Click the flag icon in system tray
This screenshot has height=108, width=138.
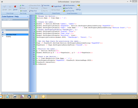(136, 97)
